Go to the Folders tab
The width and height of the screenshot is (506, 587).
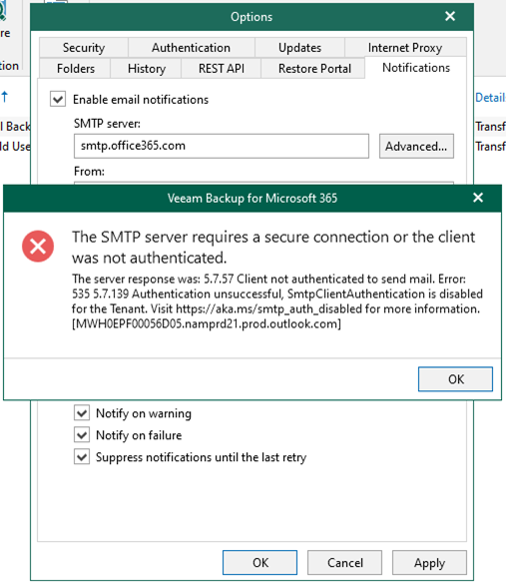click(x=75, y=69)
